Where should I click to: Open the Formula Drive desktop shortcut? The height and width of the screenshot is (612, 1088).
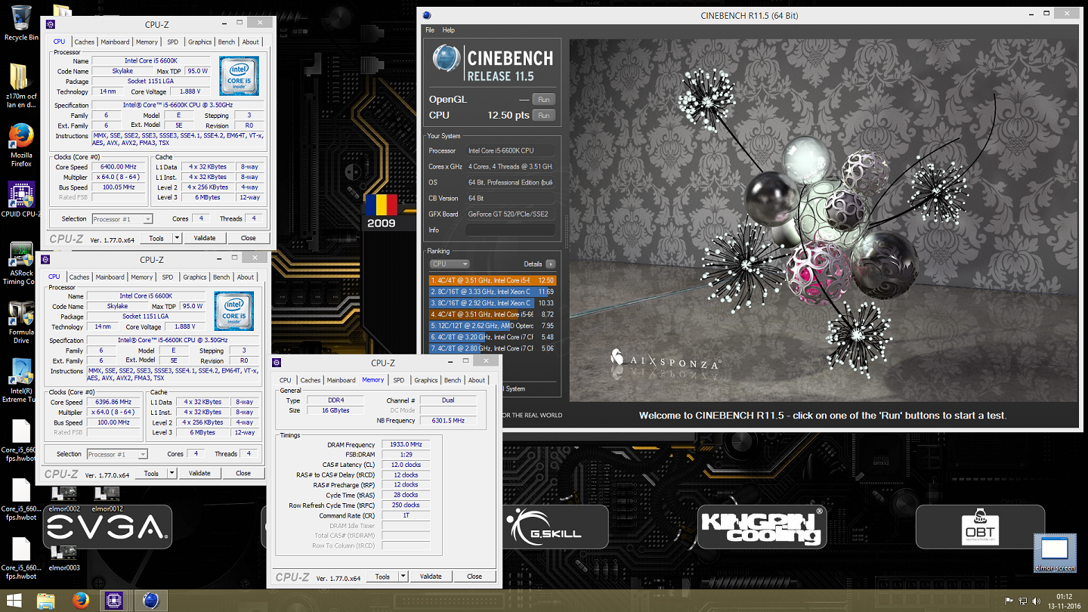[x=21, y=323]
